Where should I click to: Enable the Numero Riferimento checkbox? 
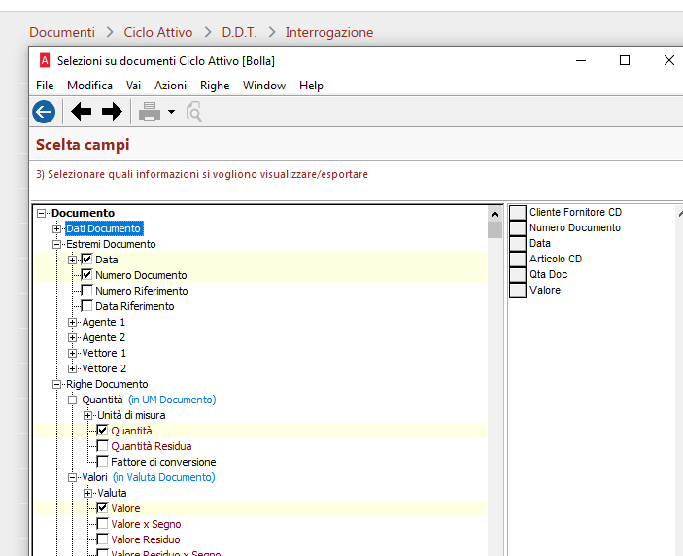[x=87, y=291]
